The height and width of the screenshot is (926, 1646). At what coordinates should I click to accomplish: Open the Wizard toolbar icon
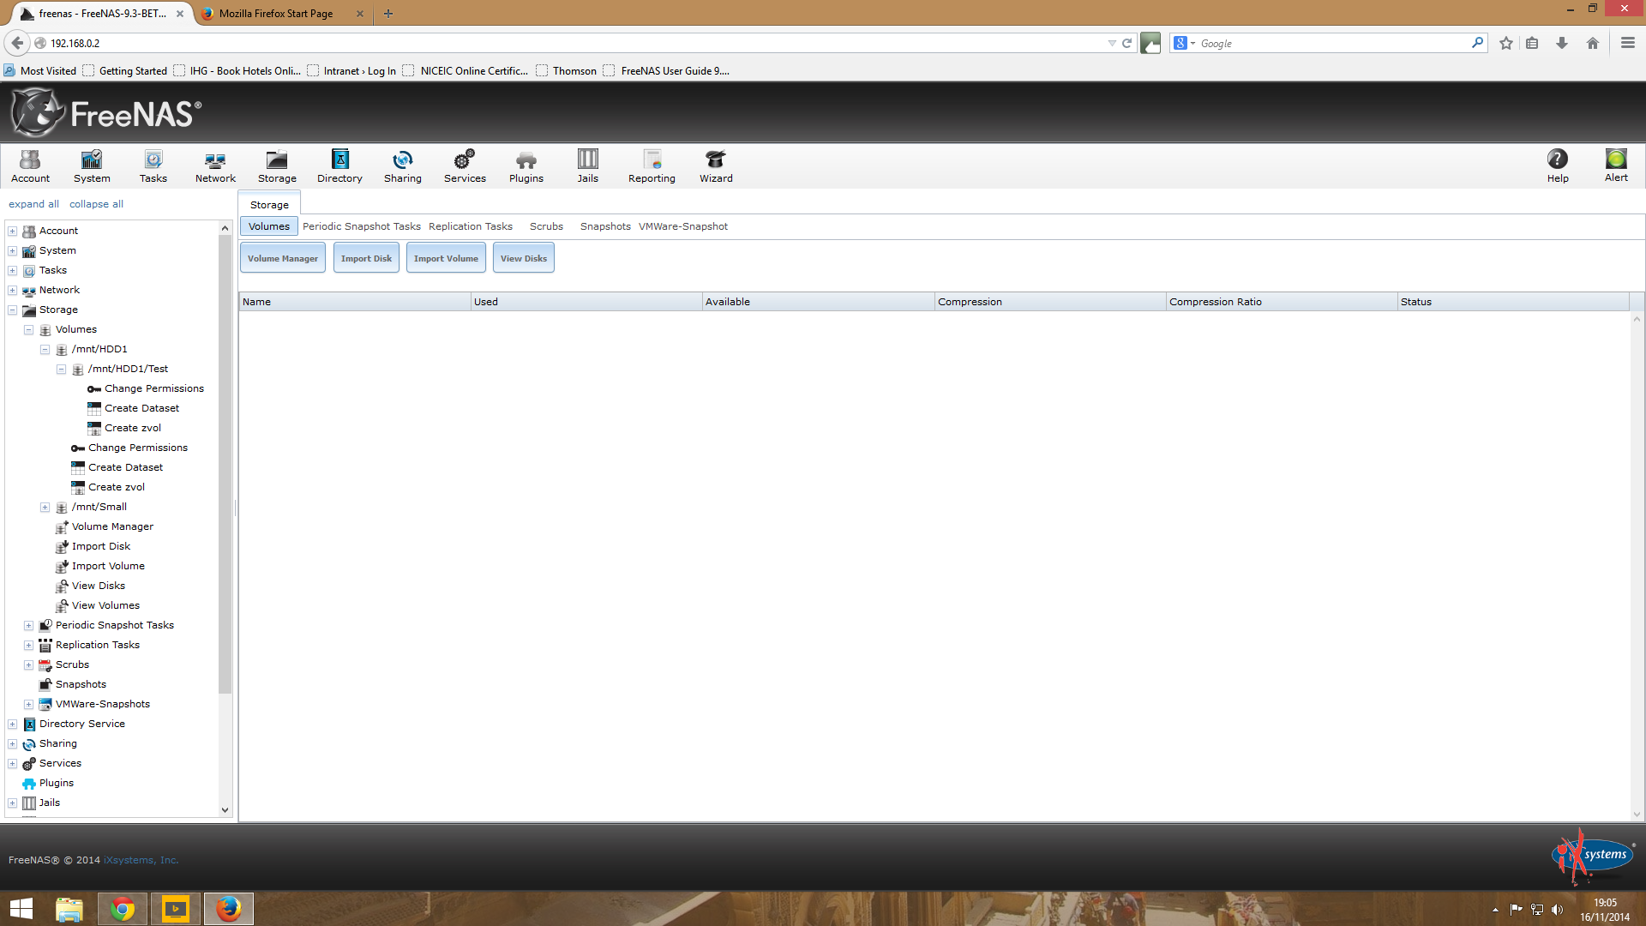point(715,165)
